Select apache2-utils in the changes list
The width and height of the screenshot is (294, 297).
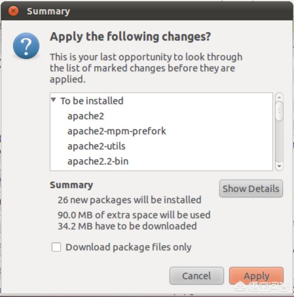coord(96,146)
